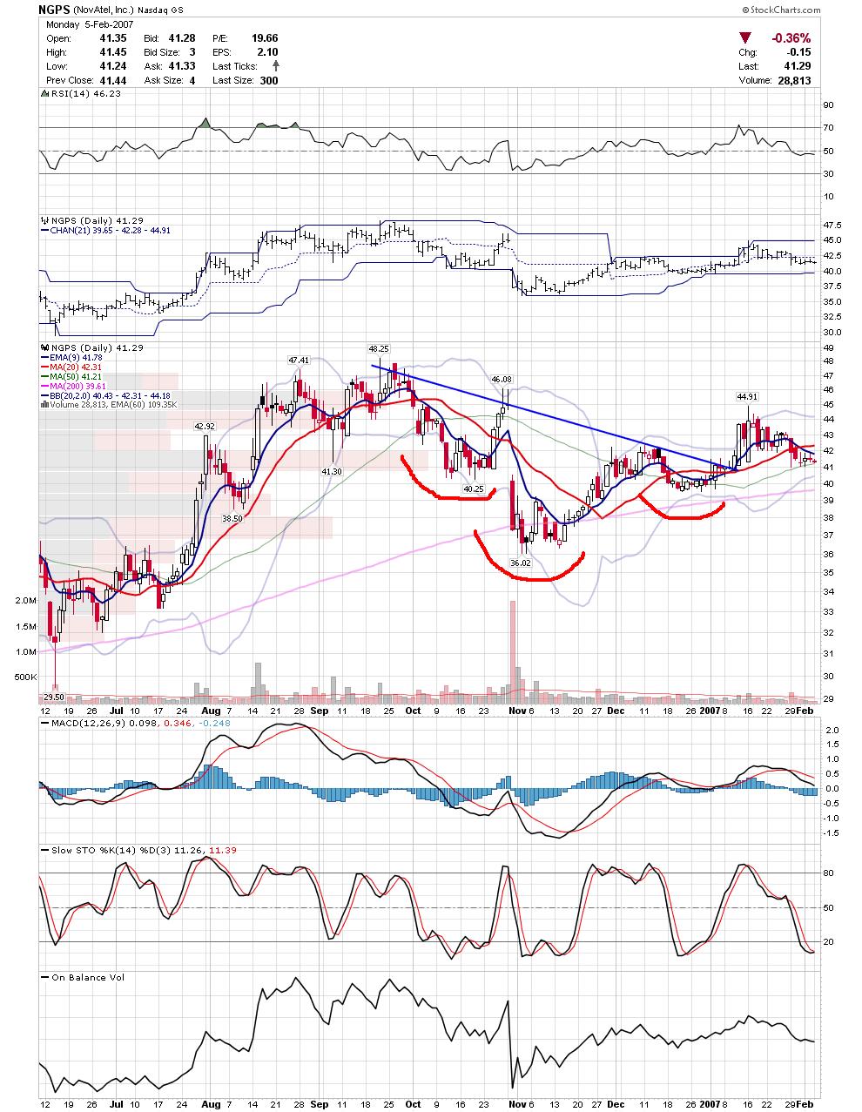Click the P/E value 19.66
This screenshot has height=1112, width=862.
pos(265,38)
